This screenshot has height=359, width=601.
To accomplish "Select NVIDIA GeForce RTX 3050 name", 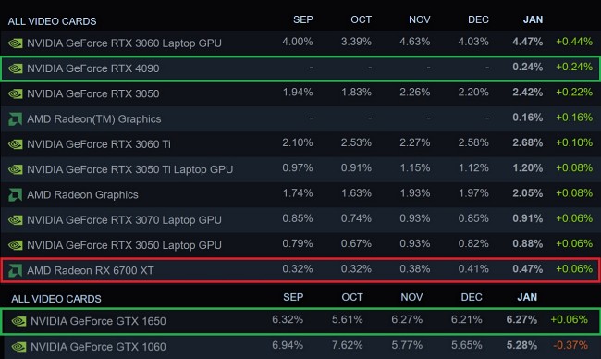I will (x=93, y=93).
